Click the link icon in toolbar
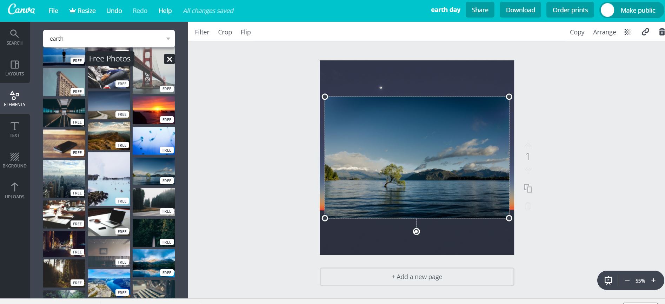The width and height of the screenshot is (665, 304). [645, 32]
